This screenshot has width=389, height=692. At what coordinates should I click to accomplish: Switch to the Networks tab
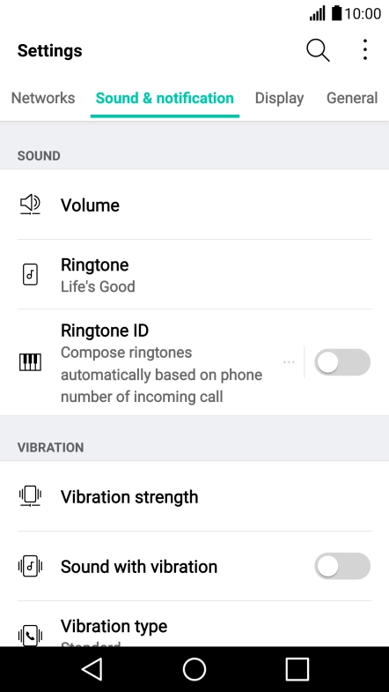[43, 98]
